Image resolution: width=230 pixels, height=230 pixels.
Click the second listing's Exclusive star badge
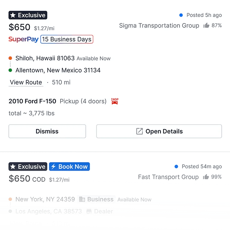pyautogui.click(x=28, y=167)
